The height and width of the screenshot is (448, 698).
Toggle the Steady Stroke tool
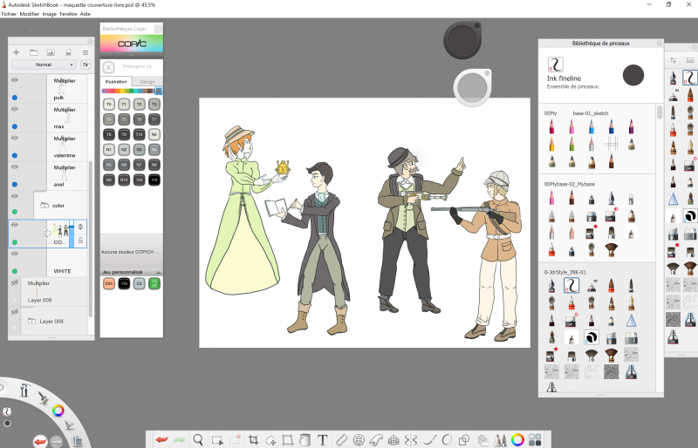tap(429, 440)
